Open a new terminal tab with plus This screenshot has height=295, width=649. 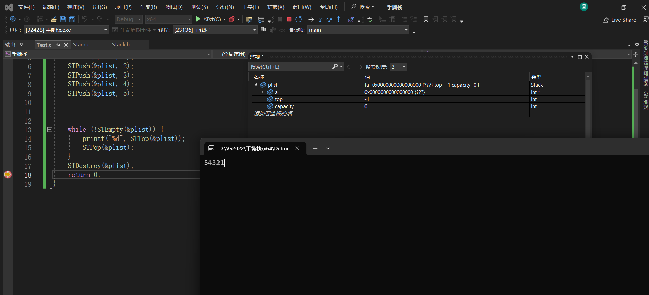coord(315,148)
